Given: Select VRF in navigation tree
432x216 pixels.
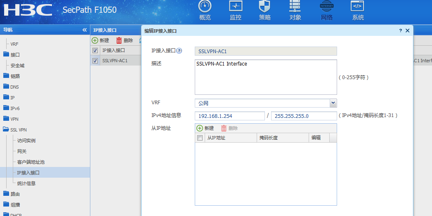Looking at the screenshot, I should [x=14, y=44].
